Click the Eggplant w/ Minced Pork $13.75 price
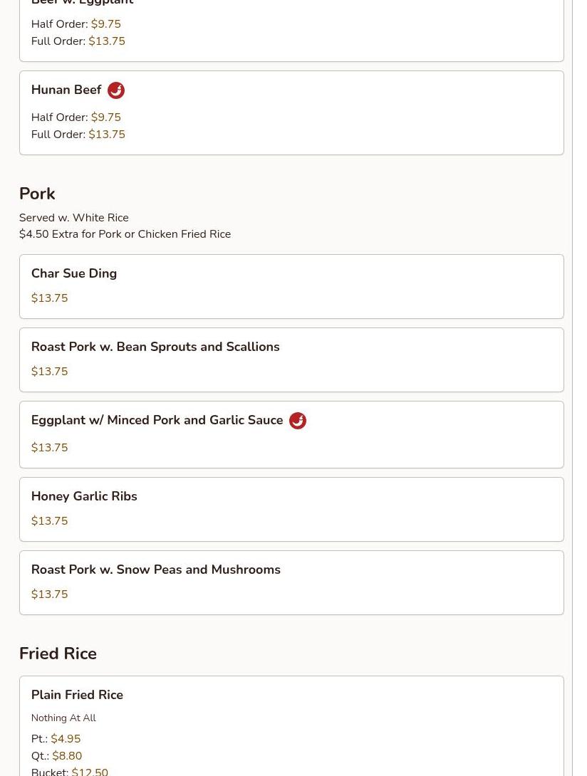This screenshot has width=587, height=776. point(50,448)
